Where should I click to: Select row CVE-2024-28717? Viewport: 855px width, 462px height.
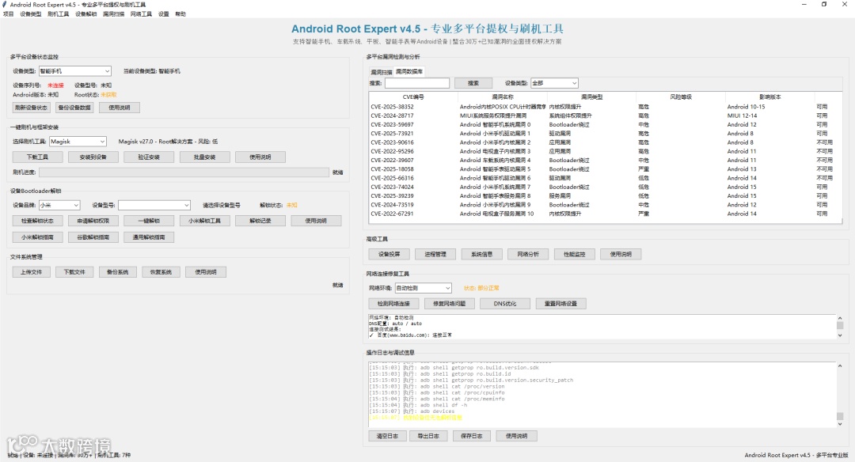[606, 116]
